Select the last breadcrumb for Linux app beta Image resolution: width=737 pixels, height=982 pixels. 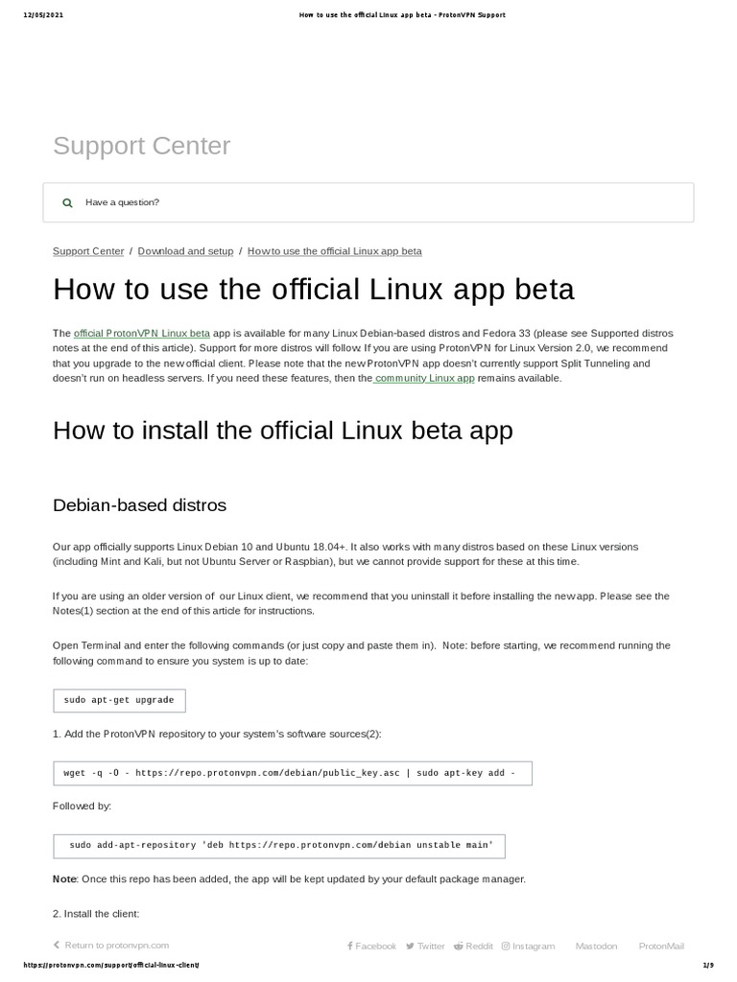[334, 251]
